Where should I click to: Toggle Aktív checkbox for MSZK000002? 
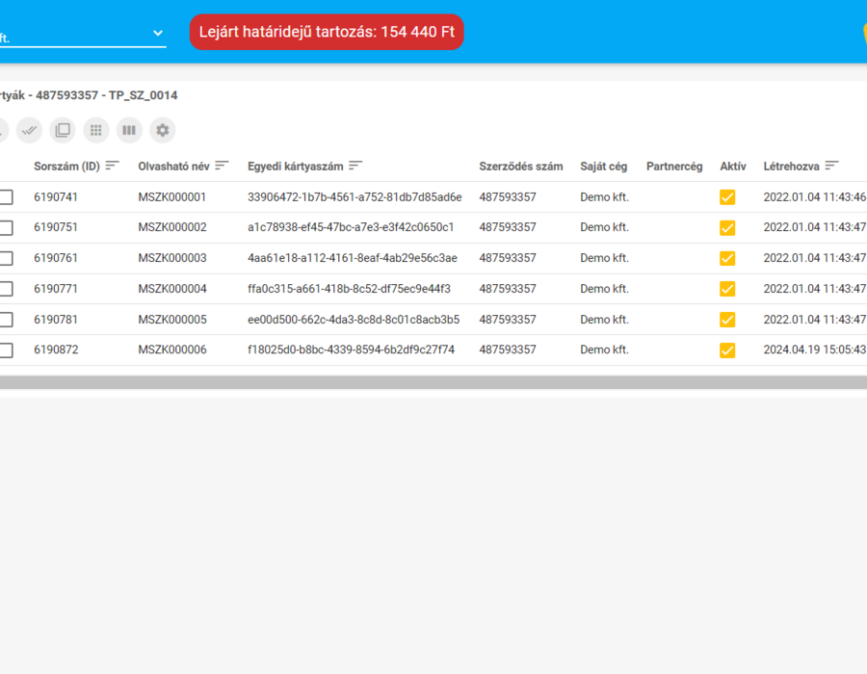[x=727, y=227]
